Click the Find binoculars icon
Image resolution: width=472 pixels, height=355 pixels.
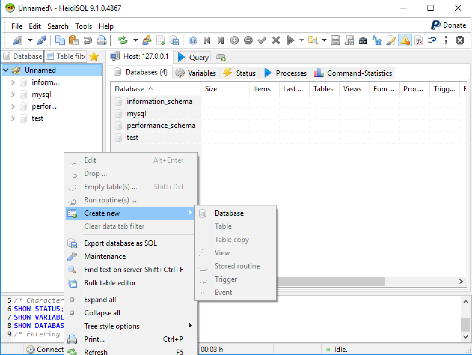pyautogui.click(x=363, y=40)
